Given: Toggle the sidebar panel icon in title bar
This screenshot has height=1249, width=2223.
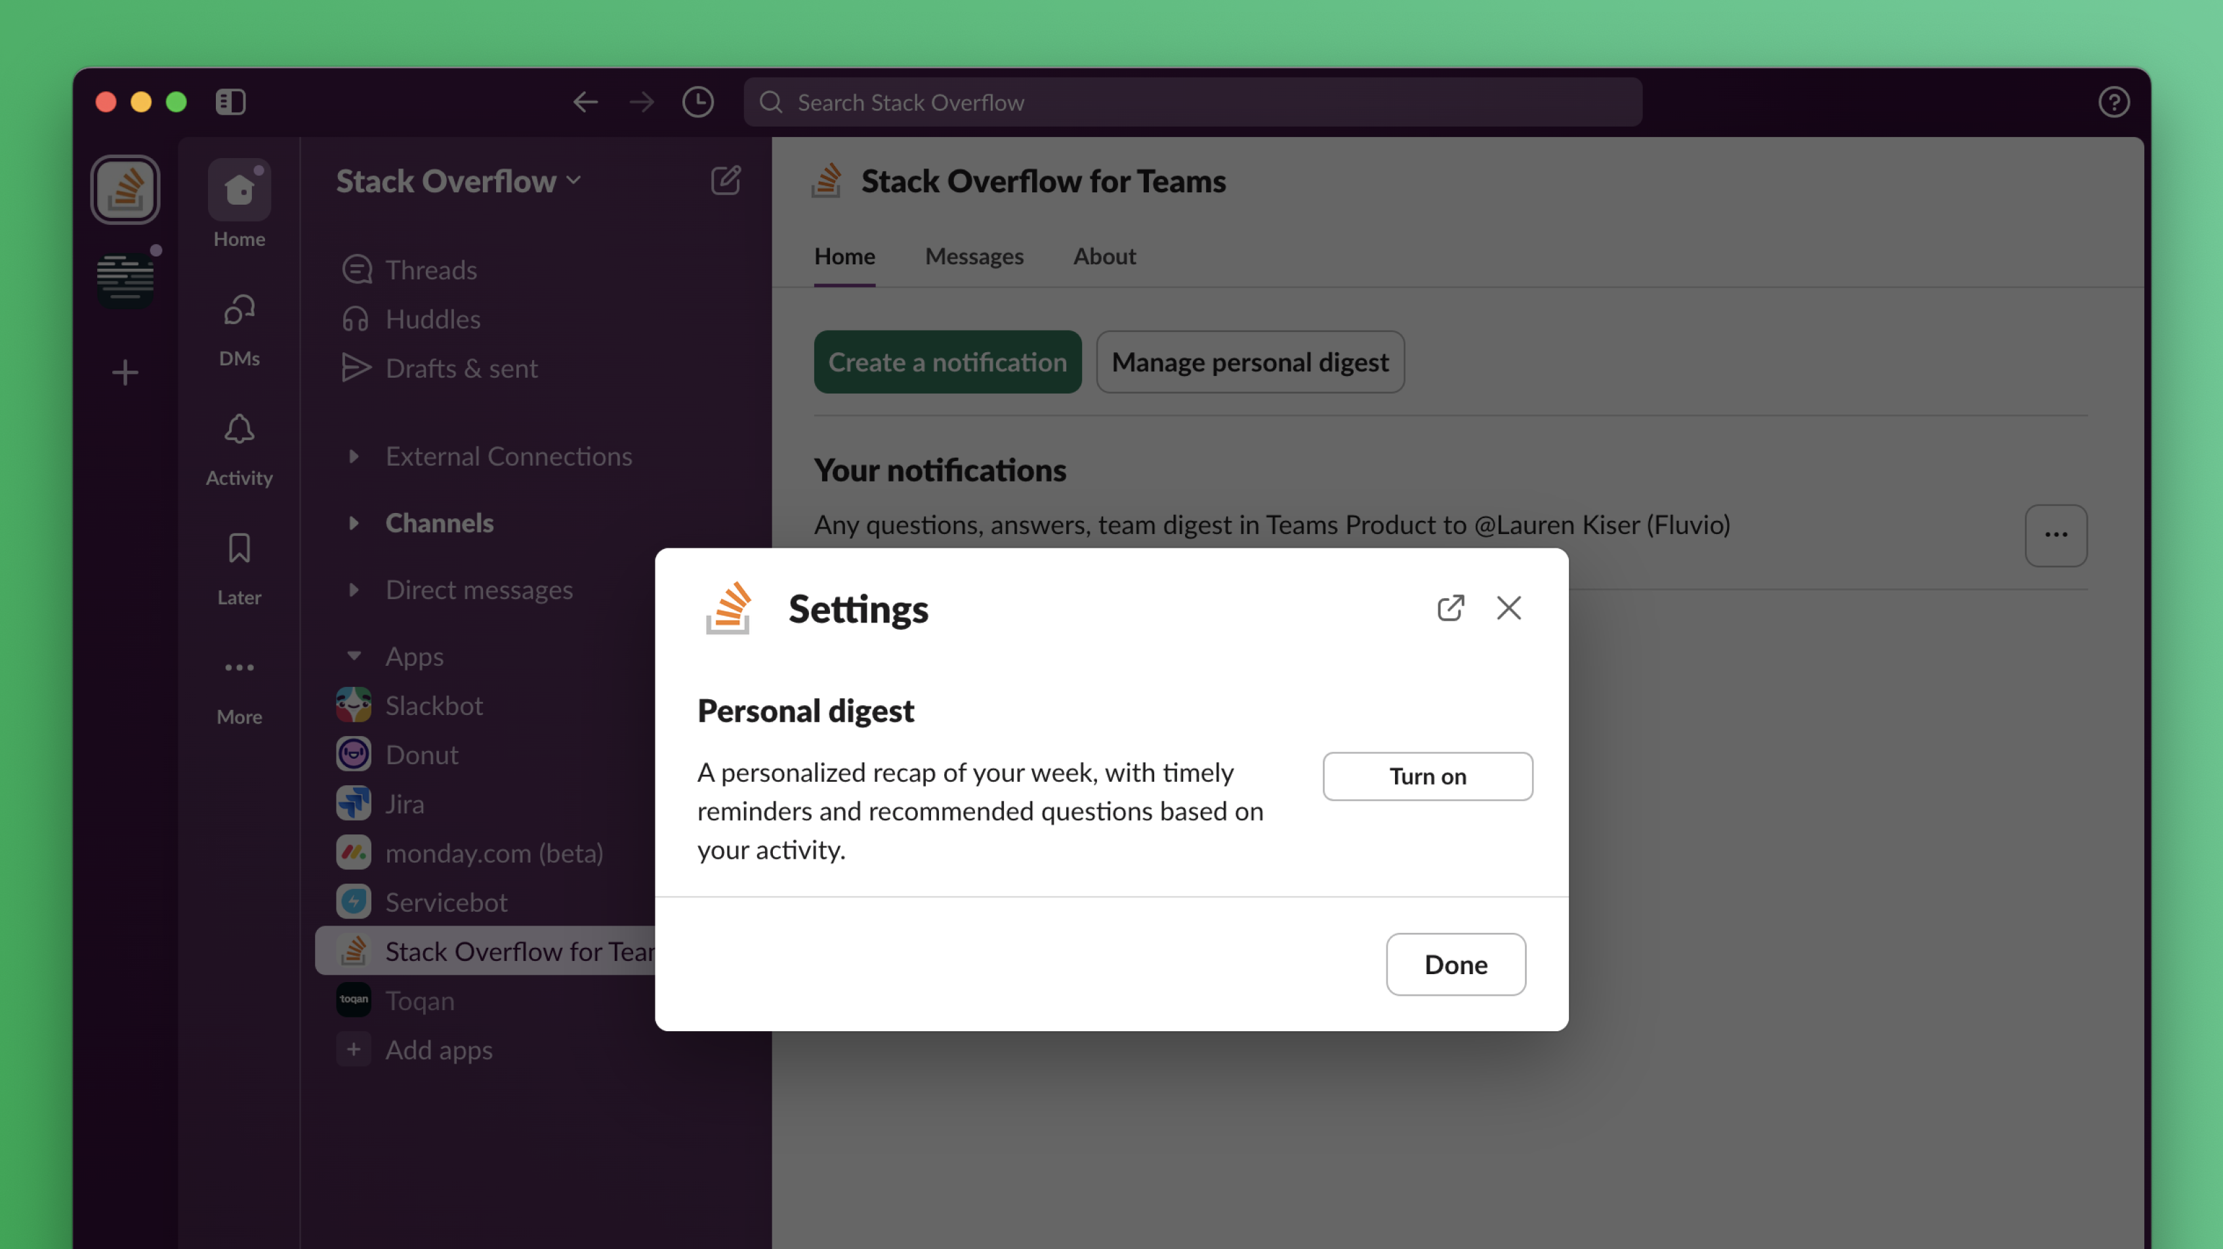Looking at the screenshot, I should 230,102.
